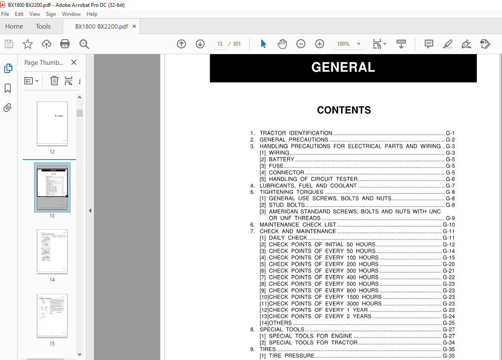The image size is (502, 360).
Task: Collapse the navigation pane arrow
Action: 90,210
